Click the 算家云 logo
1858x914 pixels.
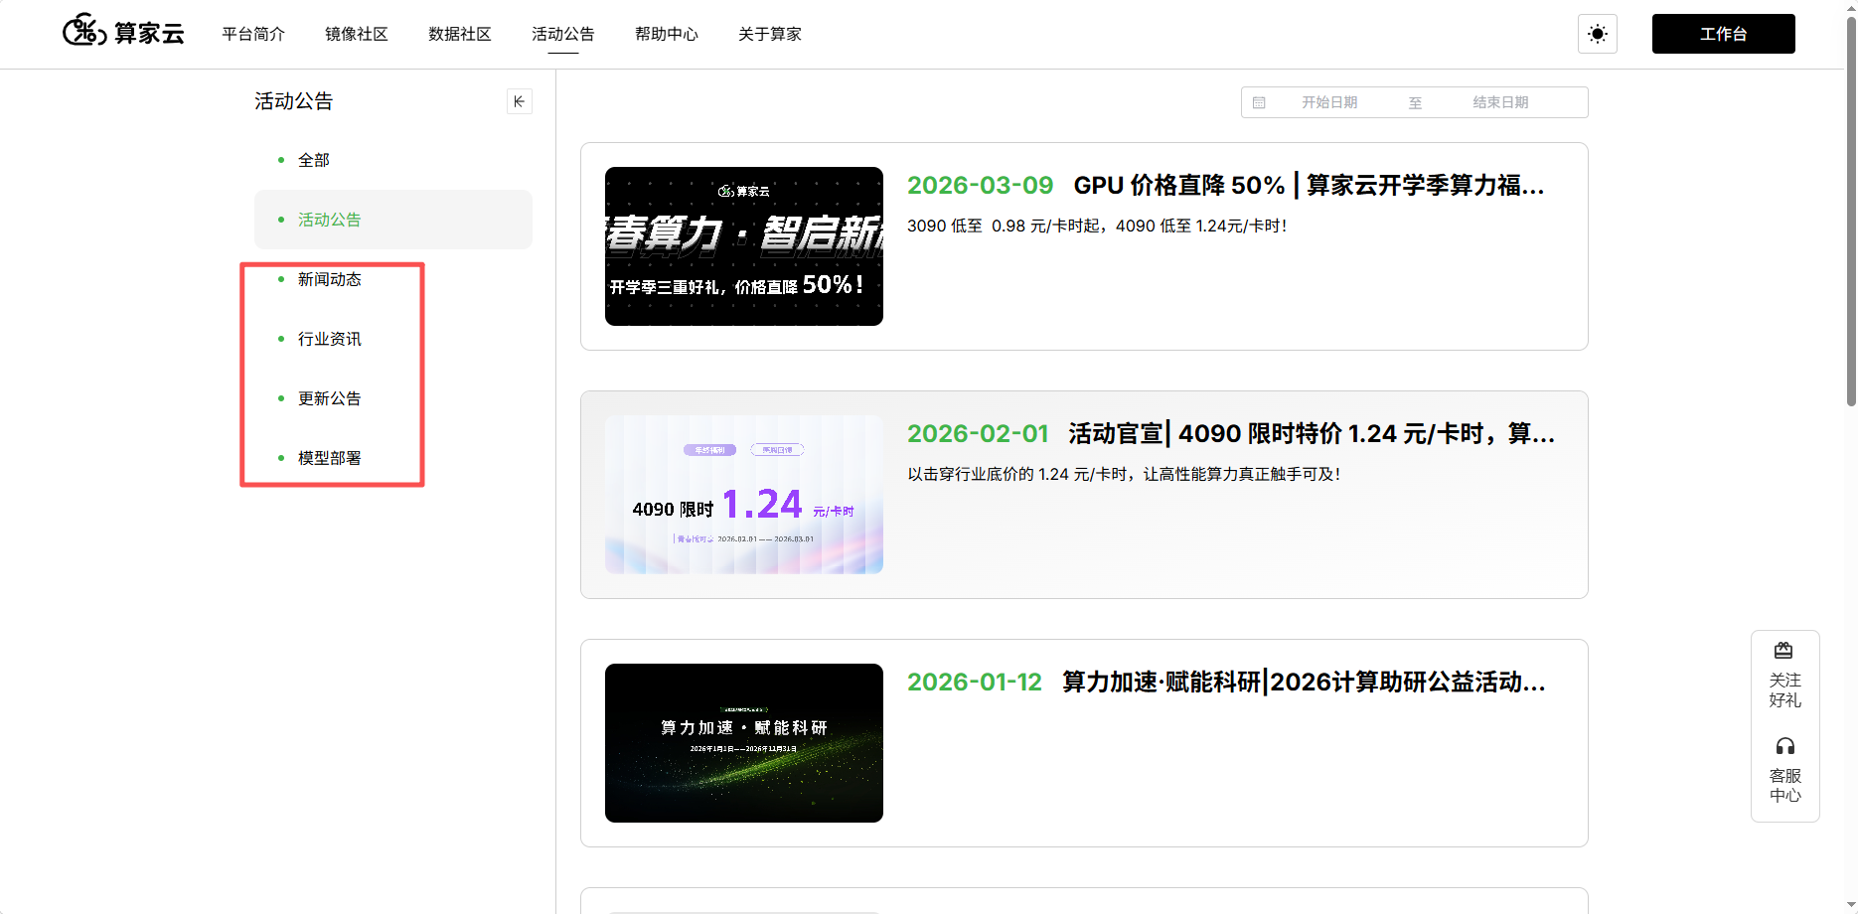(123, 33)
